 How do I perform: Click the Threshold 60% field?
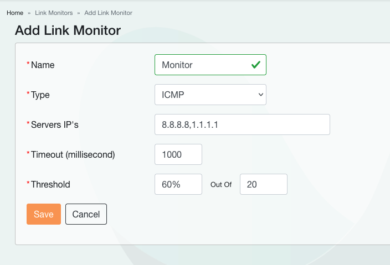(x=178, y=184)
